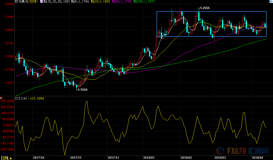Image resolution: width=273 pixels, height=160 pixels.
Task: Click the red indicator settings icon beside CCI
Action: [1, 98]
